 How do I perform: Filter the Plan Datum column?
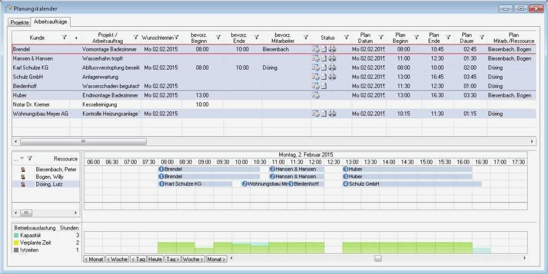(381, 37)
